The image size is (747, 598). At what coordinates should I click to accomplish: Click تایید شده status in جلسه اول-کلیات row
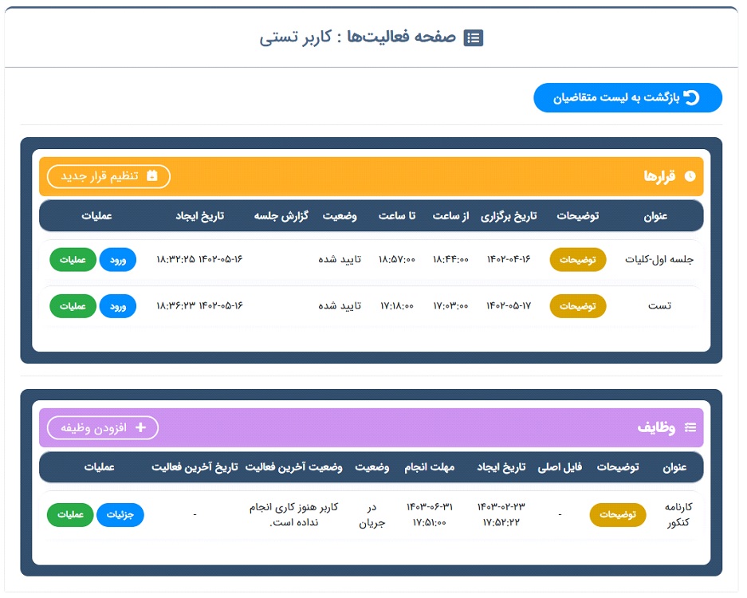tap(340, 259)
